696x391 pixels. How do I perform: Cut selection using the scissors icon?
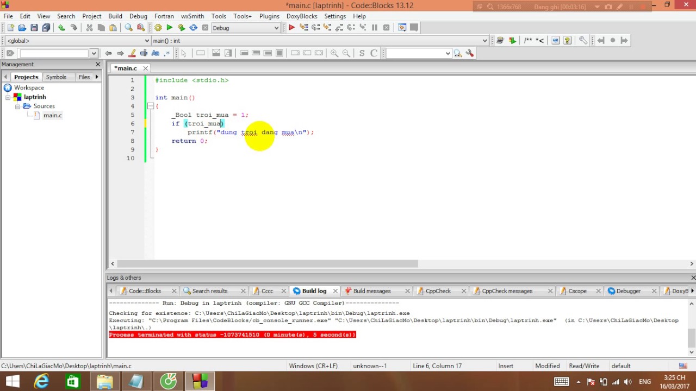click(x=89, y=28)
